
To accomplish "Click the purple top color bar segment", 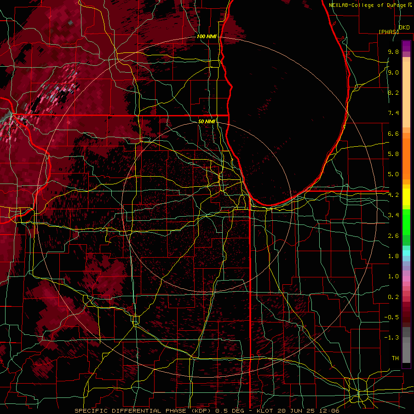I will point(406,46).
